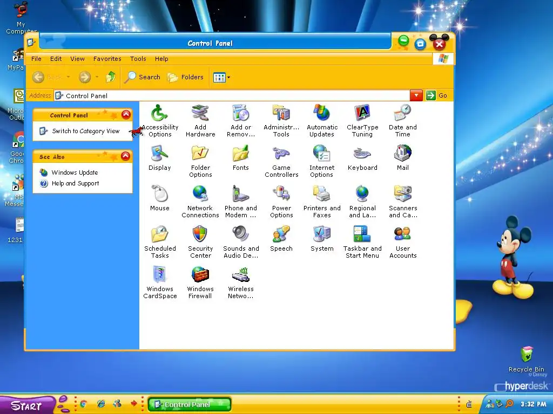Image resolution: width=553 pixels, height=414 pixels.
Task: Open the Favorites menu
Action: [x=107, y=59]
